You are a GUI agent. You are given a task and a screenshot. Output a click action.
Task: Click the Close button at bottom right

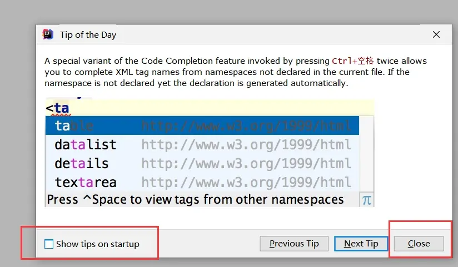[419, 244]
